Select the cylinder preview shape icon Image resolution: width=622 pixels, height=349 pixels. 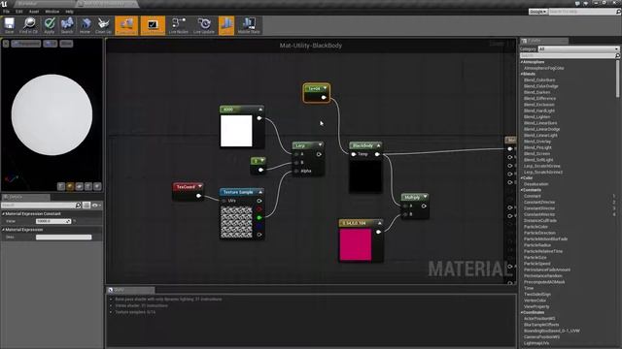pos(60,186)
